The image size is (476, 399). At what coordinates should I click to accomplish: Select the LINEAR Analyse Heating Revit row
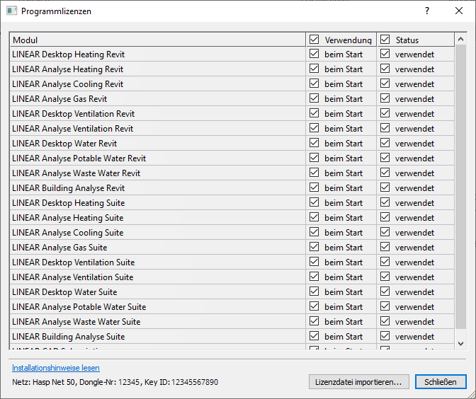(x=232, y=69)
